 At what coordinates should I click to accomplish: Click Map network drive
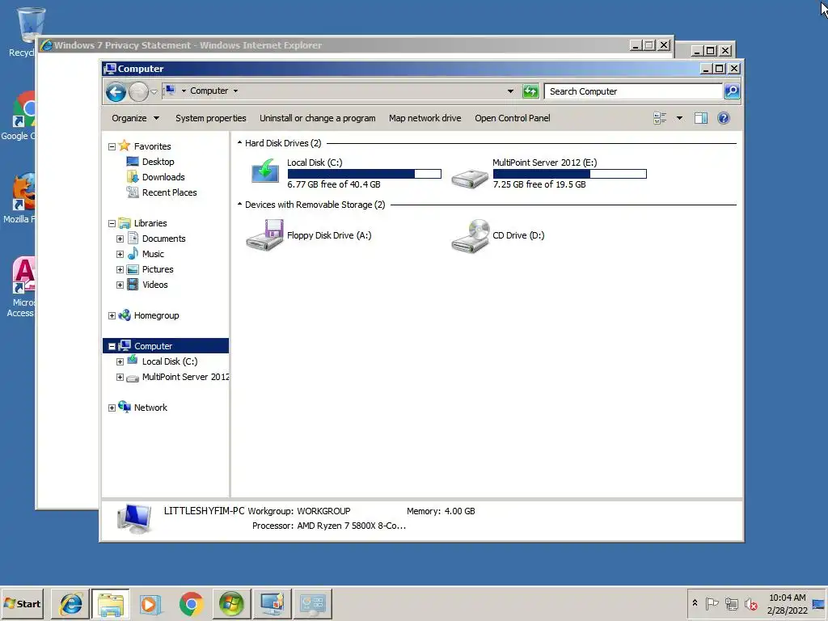coord(425,118)
